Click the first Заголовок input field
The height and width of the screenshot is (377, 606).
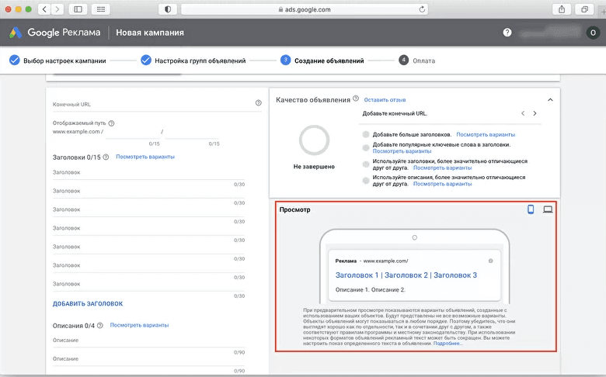pyautogui.click(x=149, y=172)
